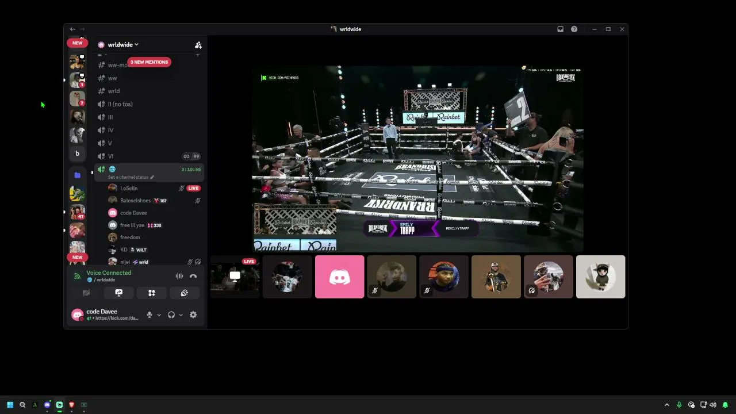Open the system tray volume icon

713,405
